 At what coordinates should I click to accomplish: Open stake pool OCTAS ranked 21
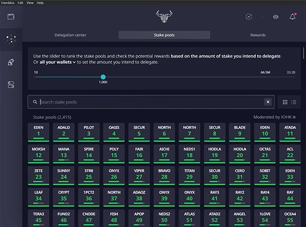pos(265,154)
